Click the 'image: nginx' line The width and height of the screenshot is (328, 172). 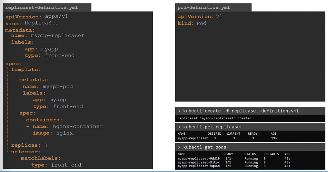pyautogui.click(x=53, y=133)
